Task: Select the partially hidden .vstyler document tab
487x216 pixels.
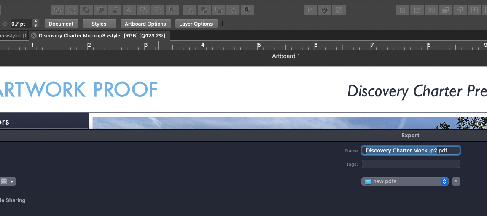Action: click(x=13, y=36)
